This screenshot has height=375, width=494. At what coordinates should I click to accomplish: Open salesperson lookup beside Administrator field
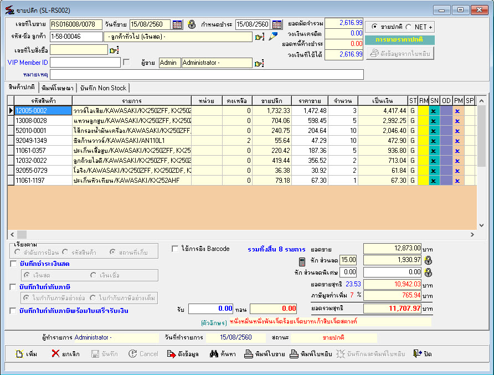coord(259,63)
